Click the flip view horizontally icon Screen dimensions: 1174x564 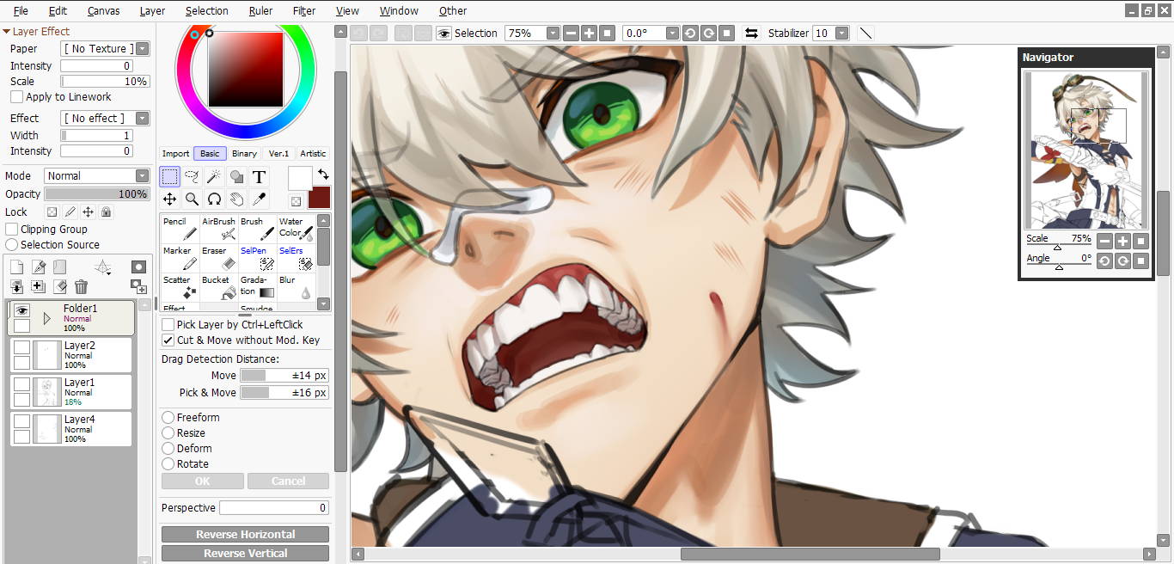[751, 33]
